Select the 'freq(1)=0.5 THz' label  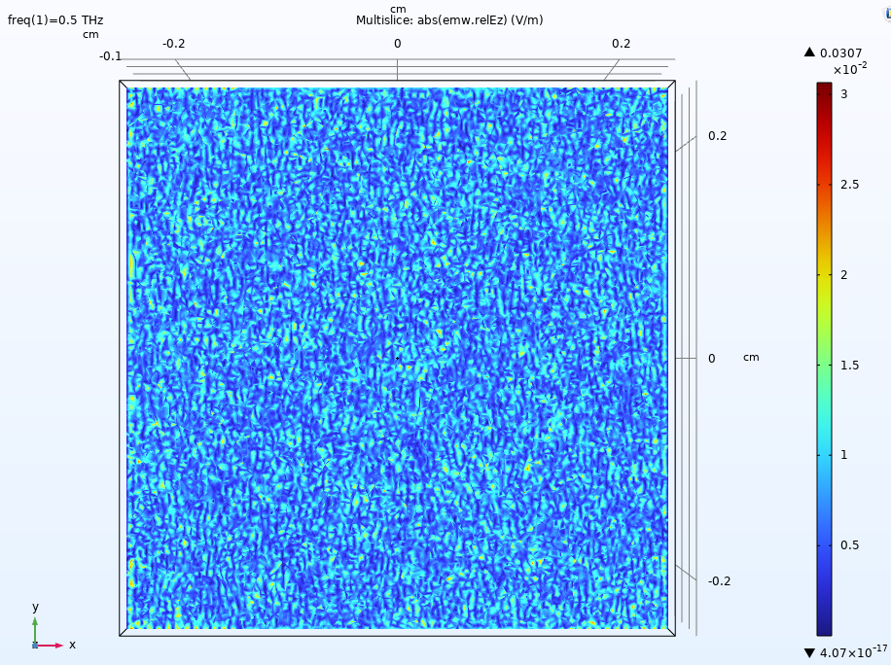[x=55, y=20]
